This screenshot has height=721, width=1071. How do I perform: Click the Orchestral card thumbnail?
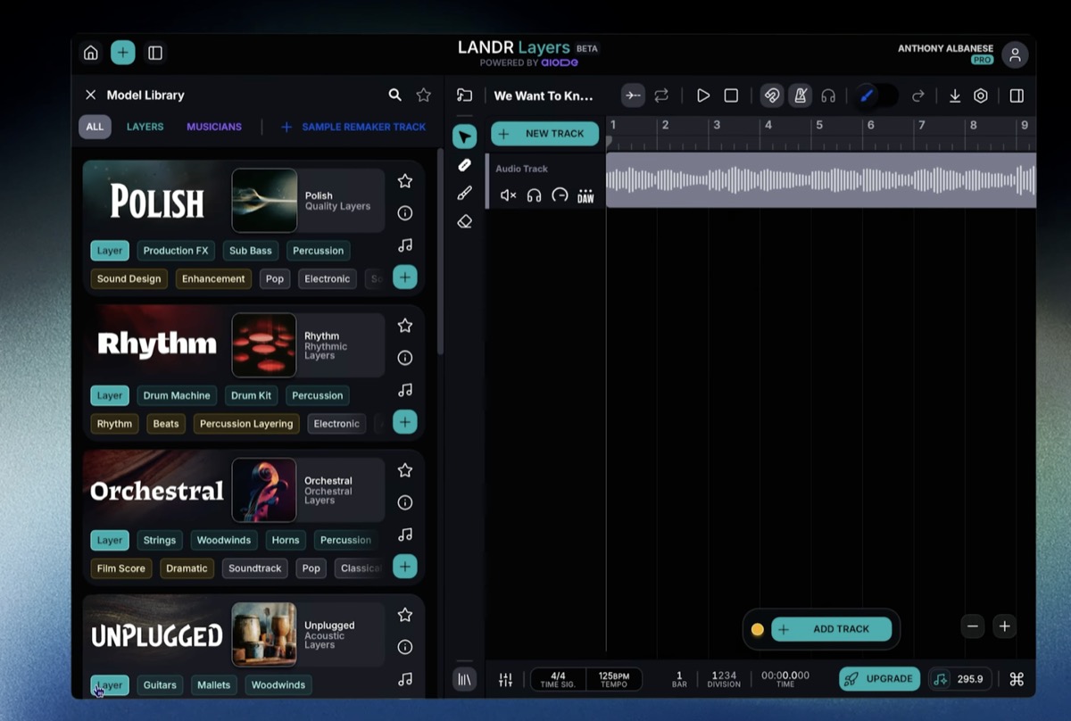coord(264,490)
